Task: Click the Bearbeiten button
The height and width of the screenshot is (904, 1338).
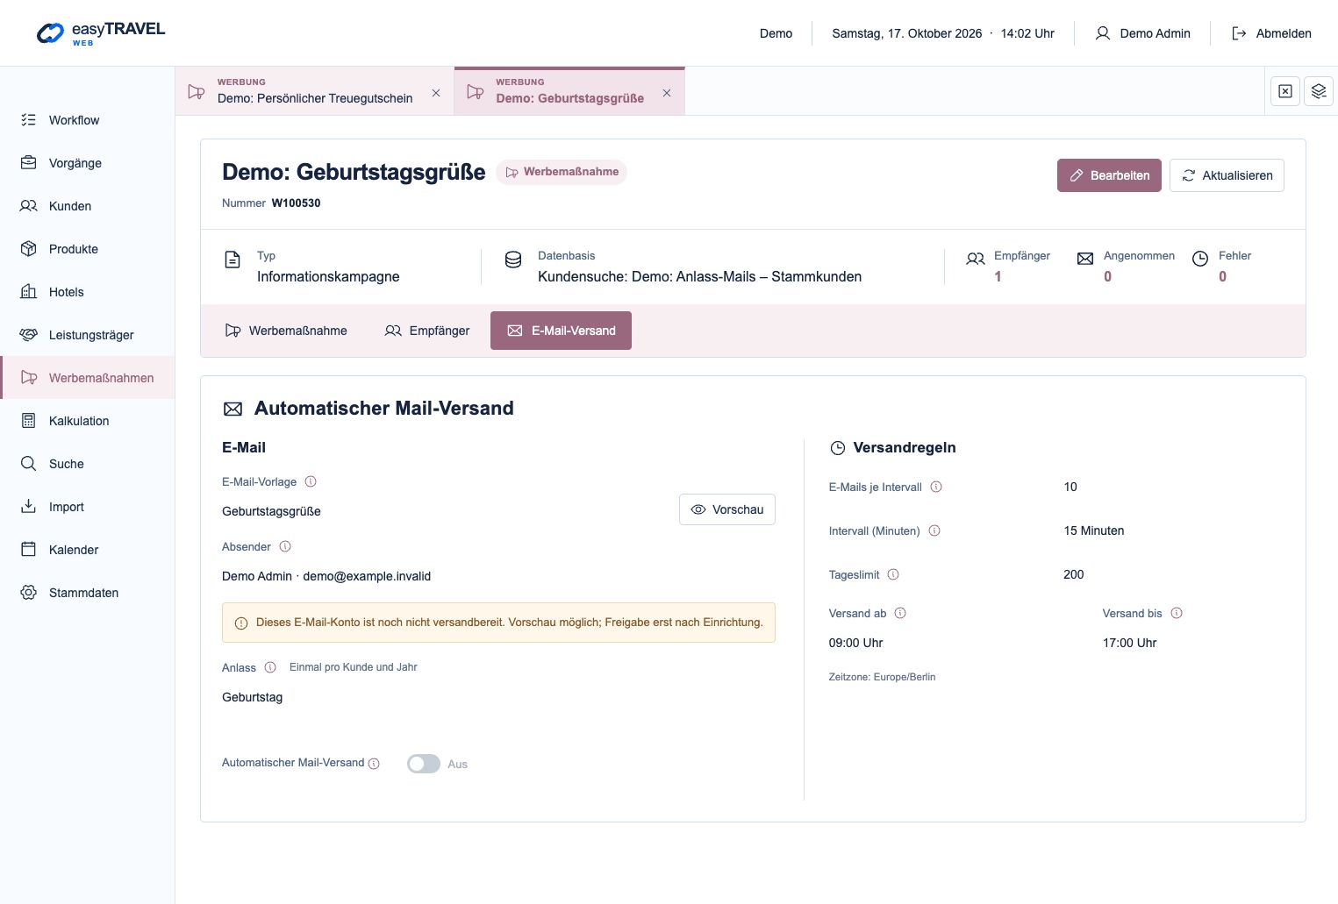Action: tap(1109, 175)
